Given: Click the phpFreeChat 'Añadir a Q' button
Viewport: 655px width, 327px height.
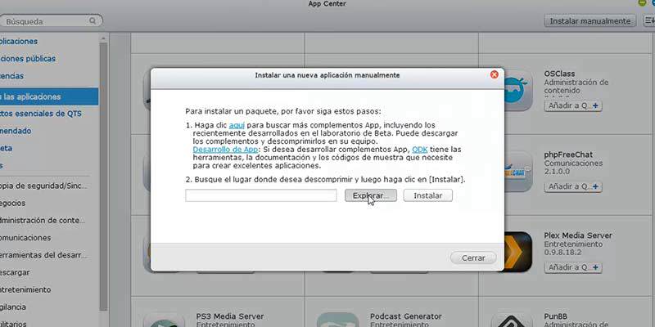Looking at the screenshot, I should click(x=573, y=186).
